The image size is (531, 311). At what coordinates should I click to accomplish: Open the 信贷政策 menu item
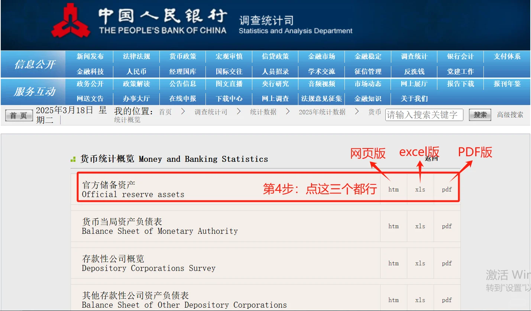[x=275, y=56]
